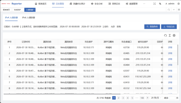Open the admin user menu
Viewport: 181px width, 103px height.
(x=170, y=4)
